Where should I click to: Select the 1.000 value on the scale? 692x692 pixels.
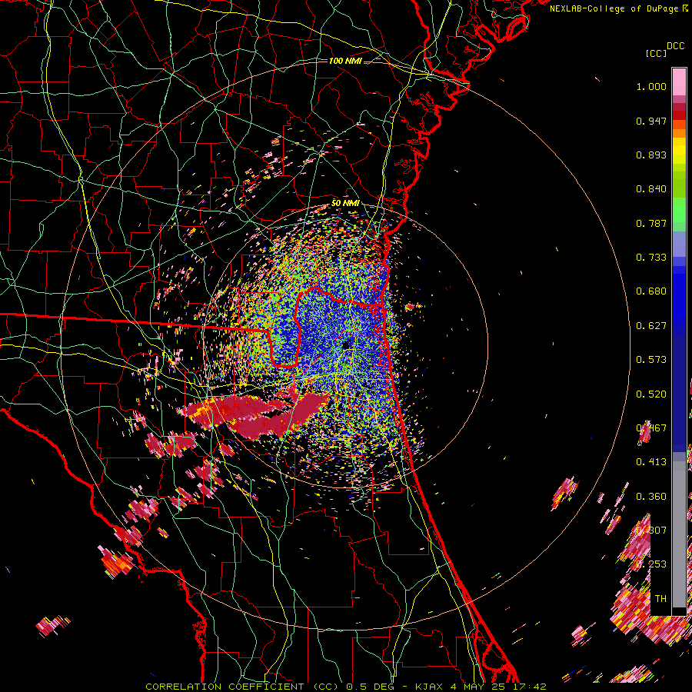click(x=651, y=86)
